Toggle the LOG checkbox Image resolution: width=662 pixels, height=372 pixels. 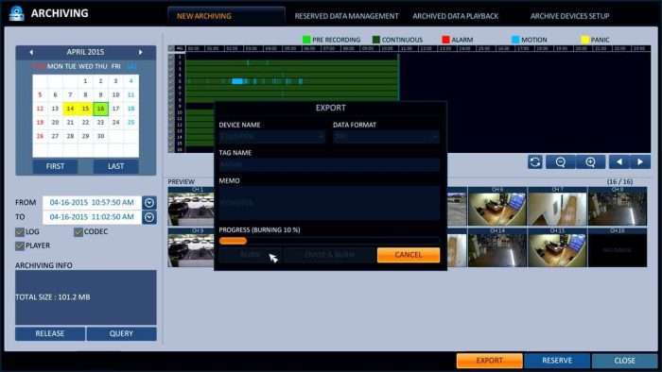(20, 231)
